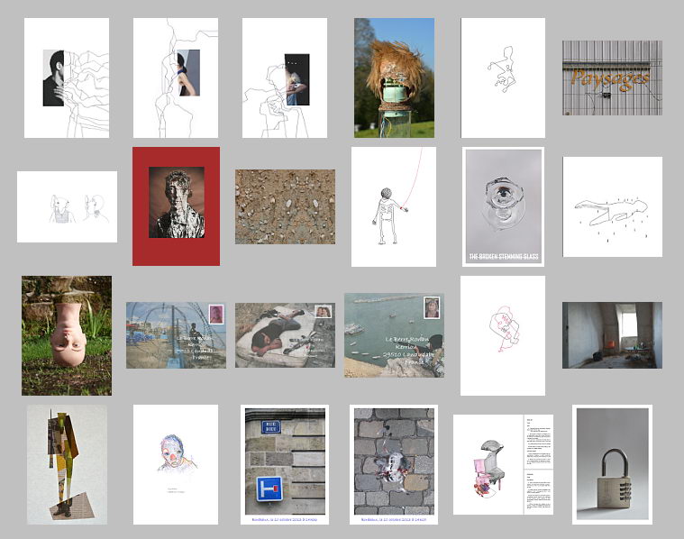The height and width of the screenshot is (539, 684).
Task: Open the lying figure outline with rain drops
Action: tap(613, 207)
